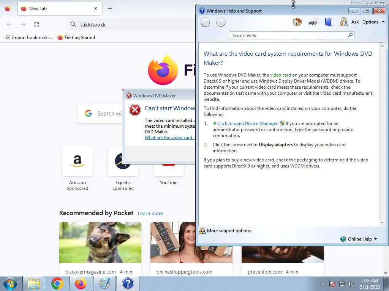This screenshot has height=291, width=389.
Task: Run the Help search via the magnifier icon
Action: [350, 35]
